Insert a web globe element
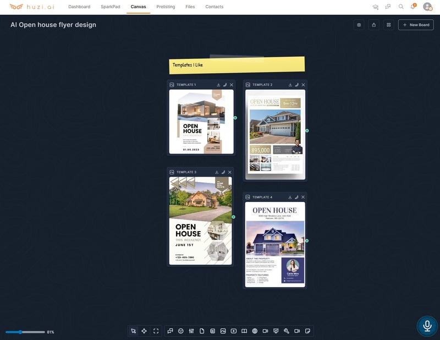The image size is (440, 340). click(255, 331)
